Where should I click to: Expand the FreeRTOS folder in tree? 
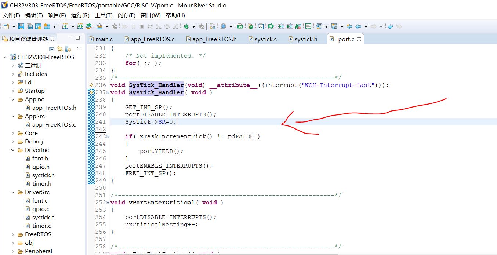(x=13, y=234)
